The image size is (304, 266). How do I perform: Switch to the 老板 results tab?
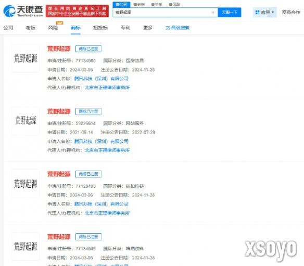(x=30, y=28)
